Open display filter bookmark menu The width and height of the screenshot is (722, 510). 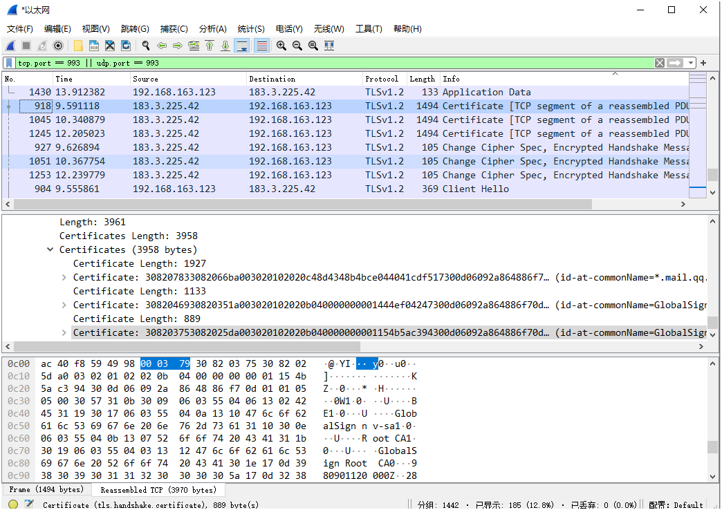[x=9, y=63]
